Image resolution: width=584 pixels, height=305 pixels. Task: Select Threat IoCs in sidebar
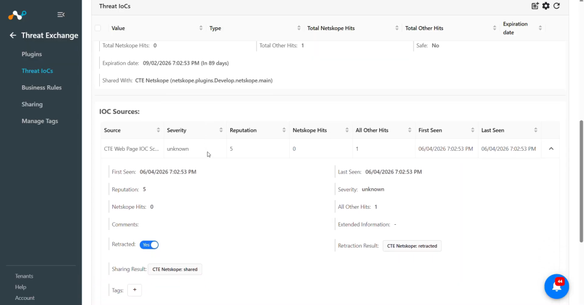[37, 71]
